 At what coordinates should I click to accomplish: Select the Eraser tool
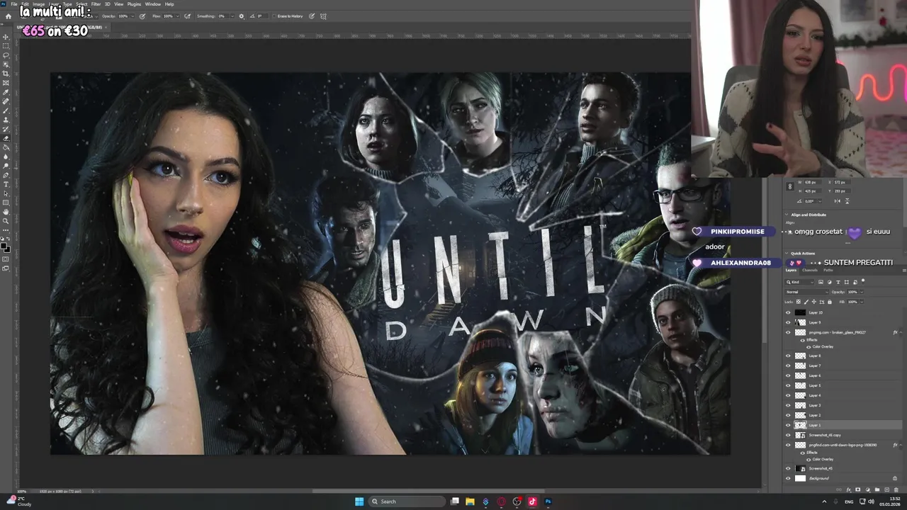pyautogui.click(x=6, y=137)
